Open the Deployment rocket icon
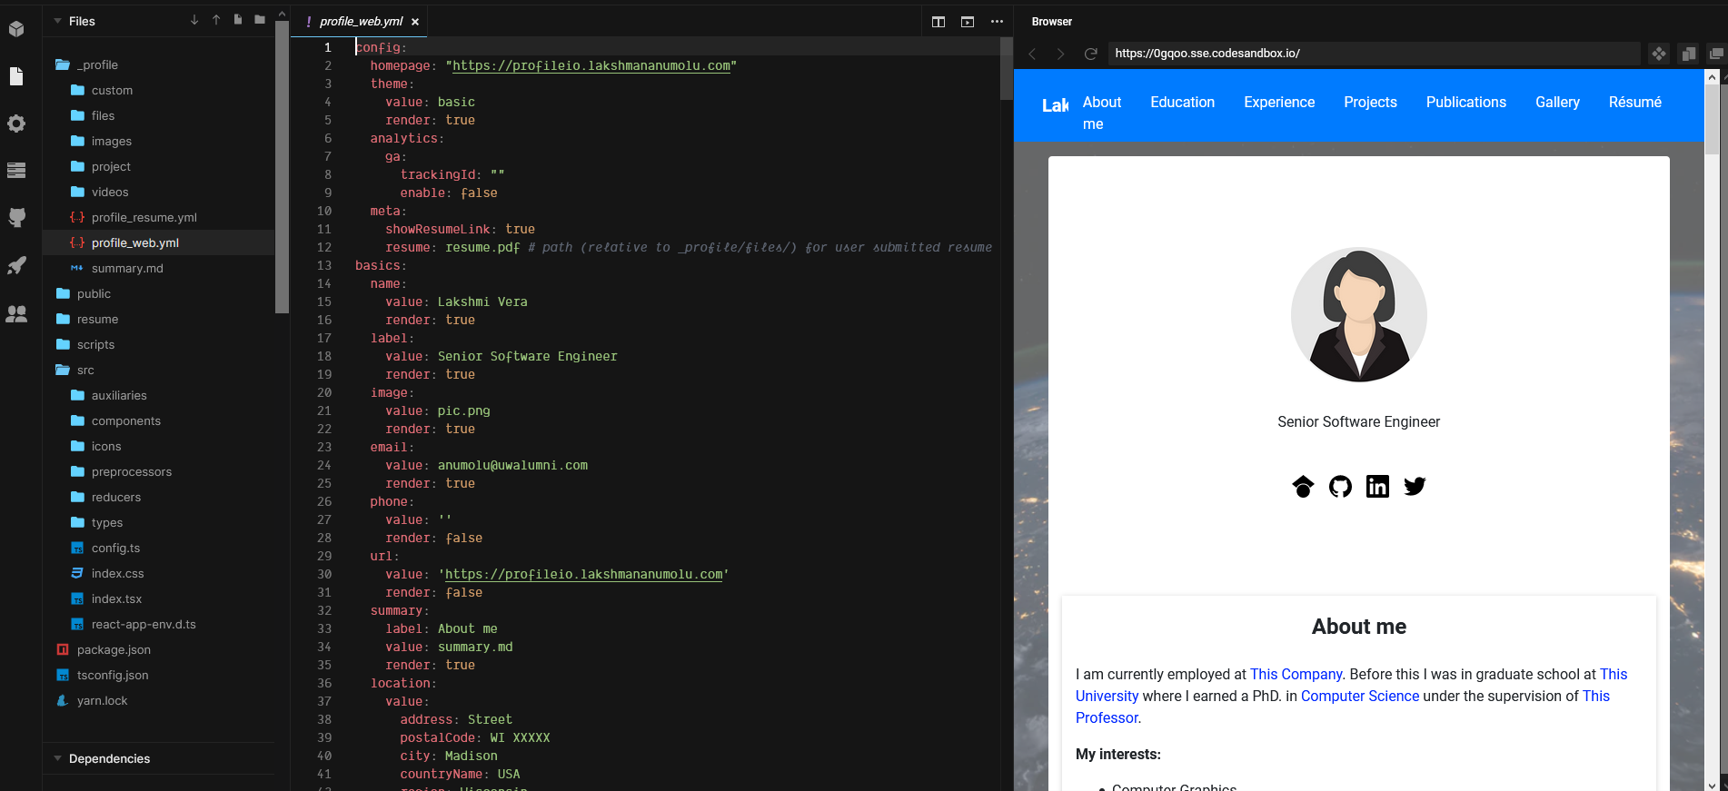Screen dimensions: 1728x791 (16, 266)
